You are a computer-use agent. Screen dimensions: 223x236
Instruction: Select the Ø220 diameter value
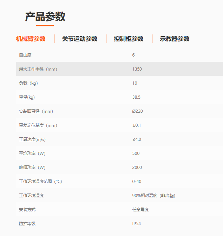[137, 111]
